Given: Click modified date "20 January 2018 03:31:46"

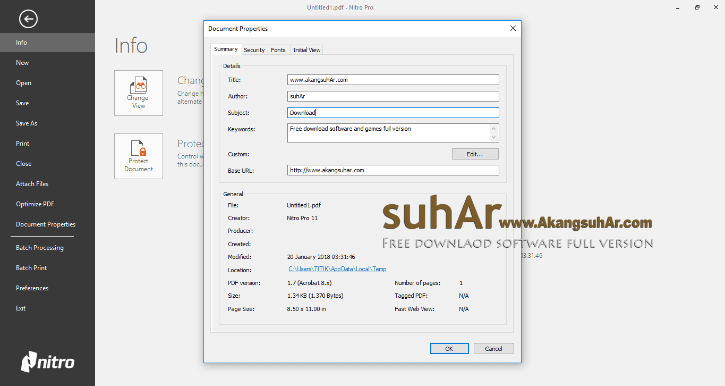Looking at the screenshot, I should coord(321,257).
